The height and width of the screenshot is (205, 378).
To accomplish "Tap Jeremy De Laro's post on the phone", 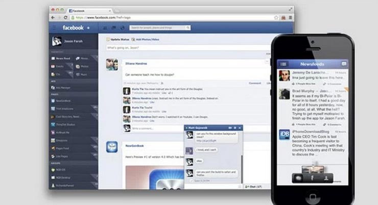I will [313, 78].
